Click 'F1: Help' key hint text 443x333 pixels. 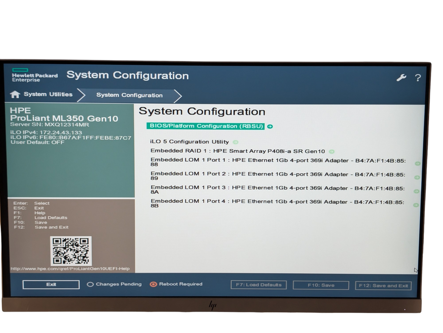pos(30,213)
